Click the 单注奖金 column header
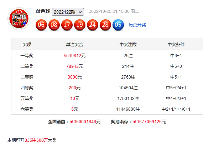 [75, 45]
